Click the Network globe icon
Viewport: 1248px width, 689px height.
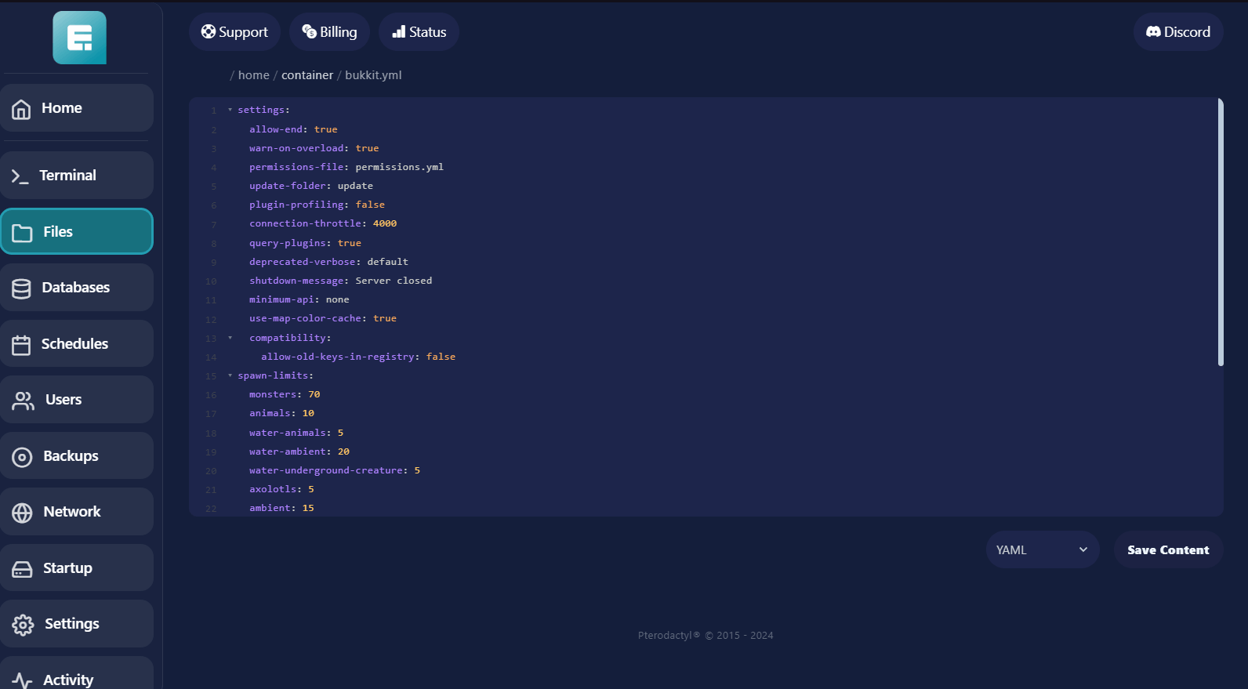click(x=22, y=513)
